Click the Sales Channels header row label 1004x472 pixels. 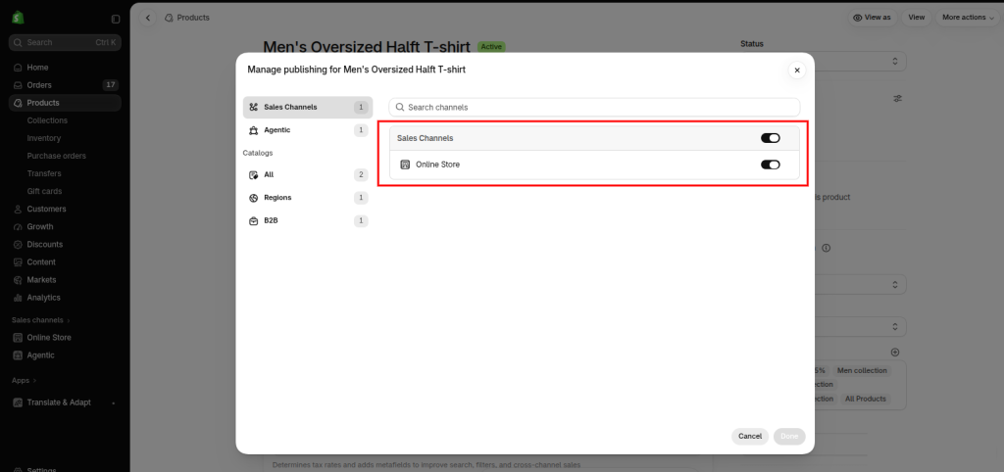[426, 138]
